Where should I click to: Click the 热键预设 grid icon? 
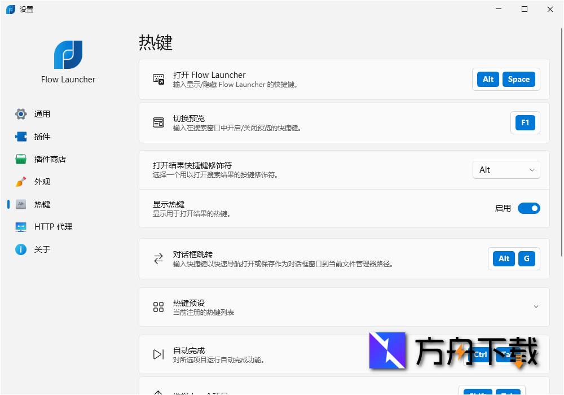[x=158, y=307]
